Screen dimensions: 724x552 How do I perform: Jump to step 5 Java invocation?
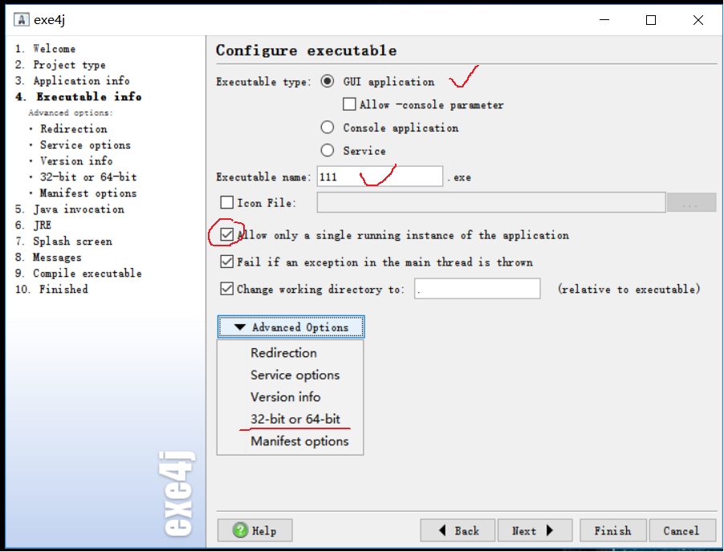coord(70,209)
